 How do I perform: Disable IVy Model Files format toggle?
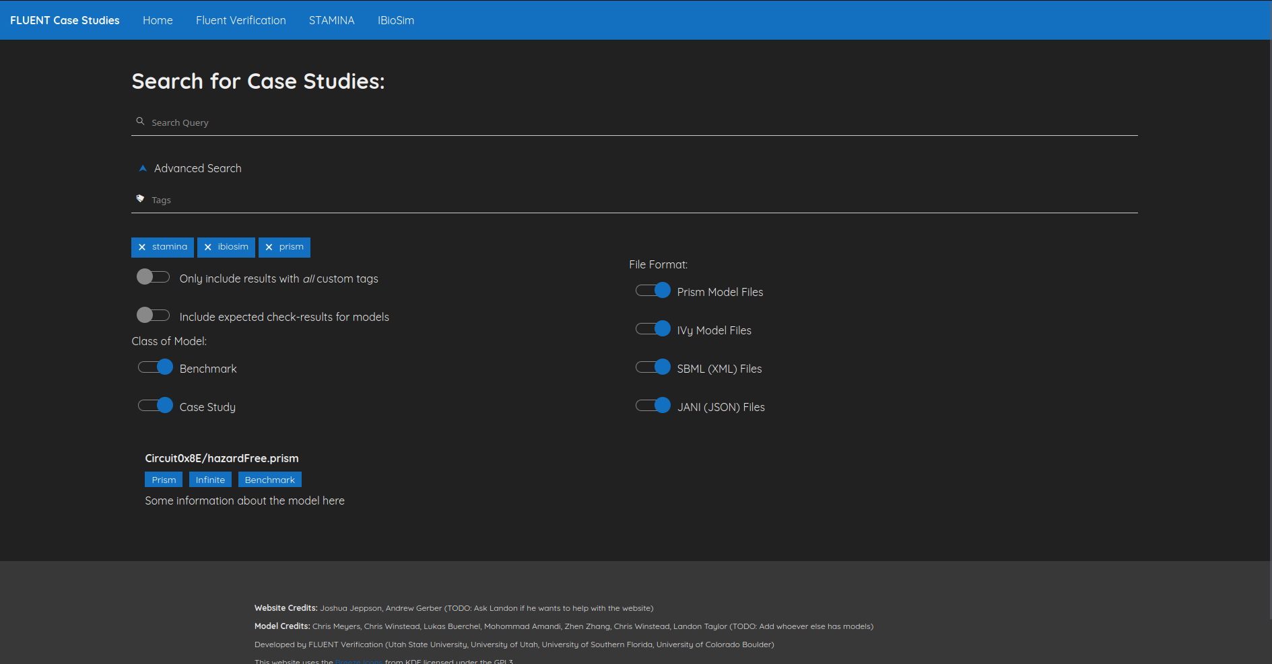(x=653, y=329)
